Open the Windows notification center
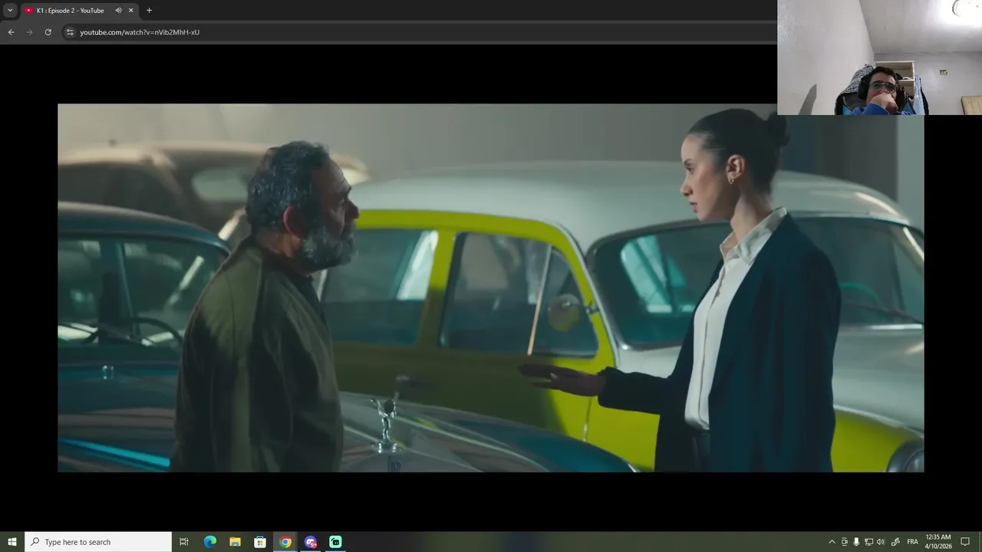The image size is (982, 552). click(x=966, y=542)
